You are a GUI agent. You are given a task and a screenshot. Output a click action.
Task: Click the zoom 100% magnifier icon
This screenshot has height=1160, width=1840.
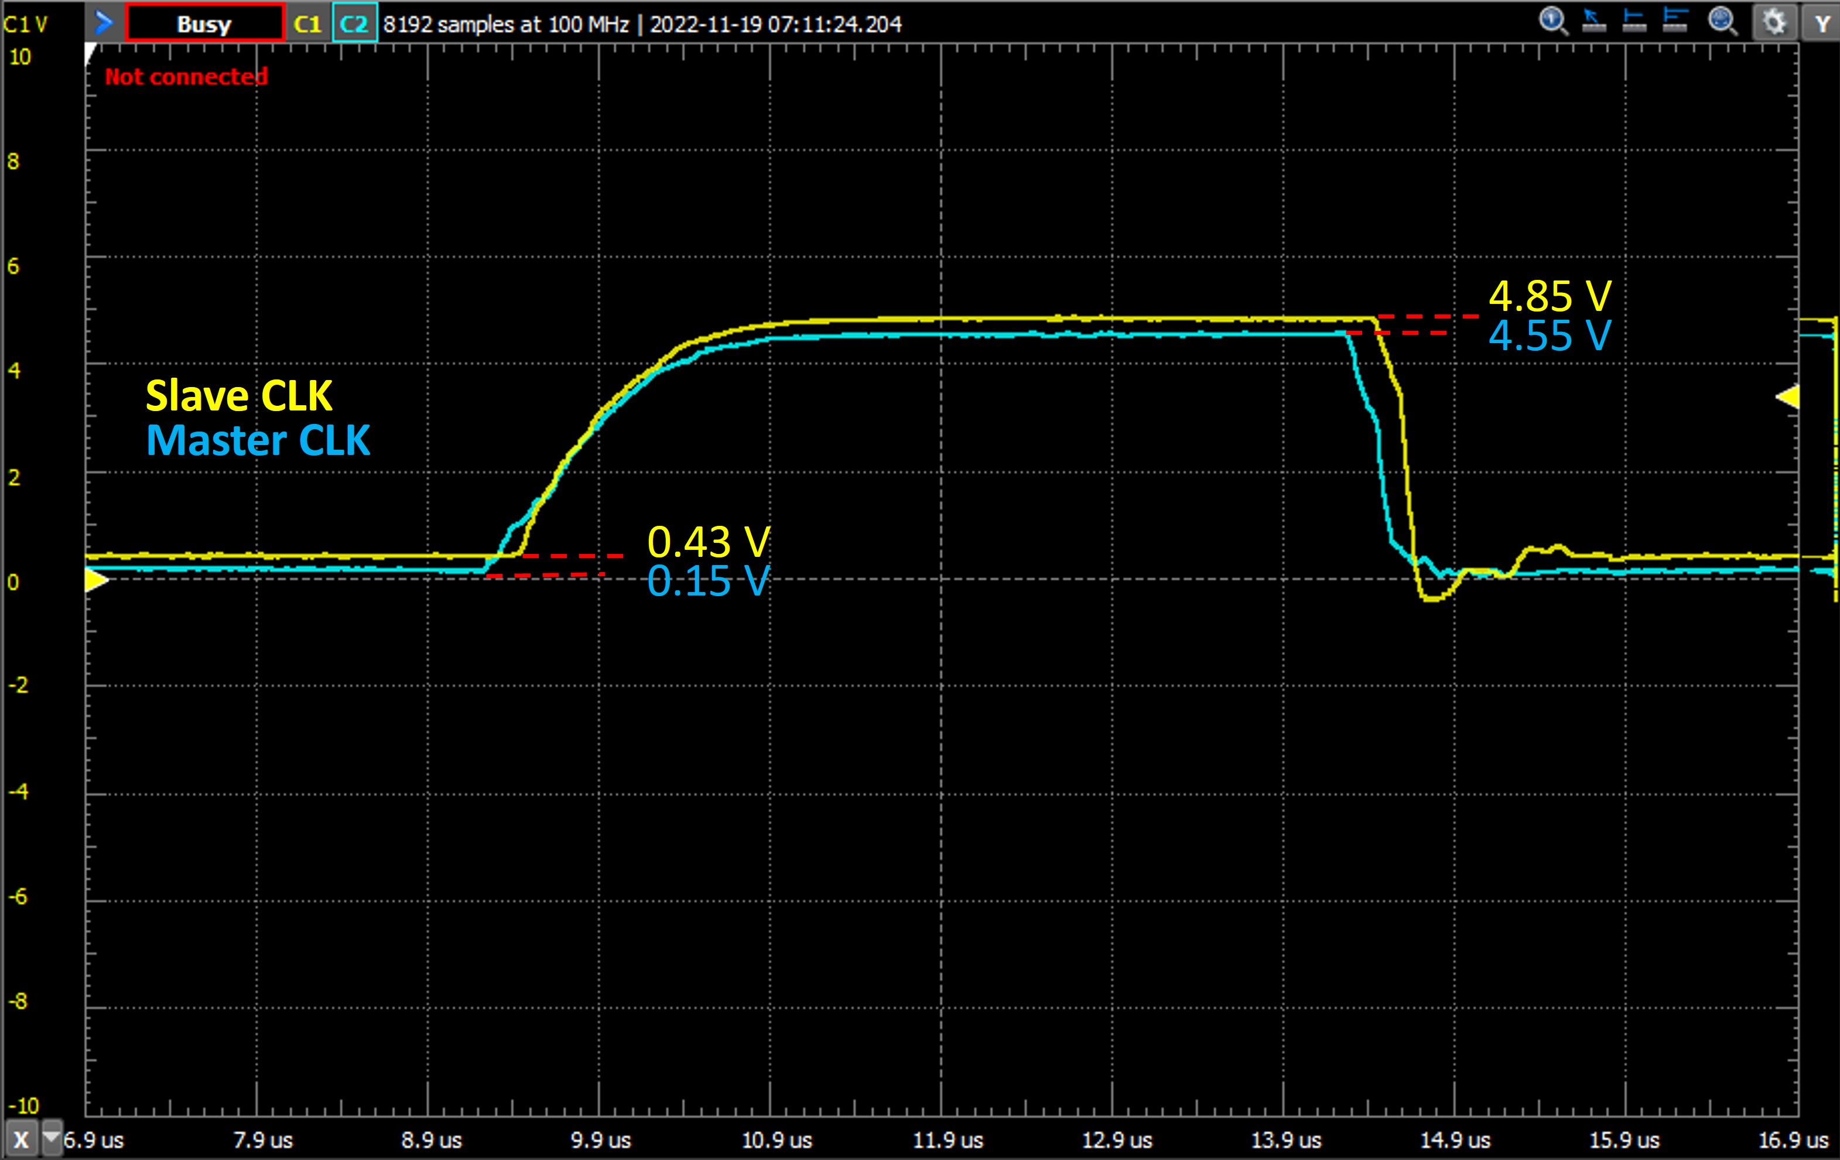click(1552, 20)
